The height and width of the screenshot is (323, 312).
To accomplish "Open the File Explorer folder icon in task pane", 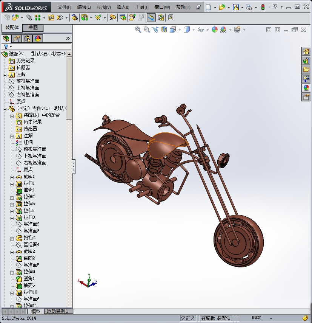I will tap(306, 70).
